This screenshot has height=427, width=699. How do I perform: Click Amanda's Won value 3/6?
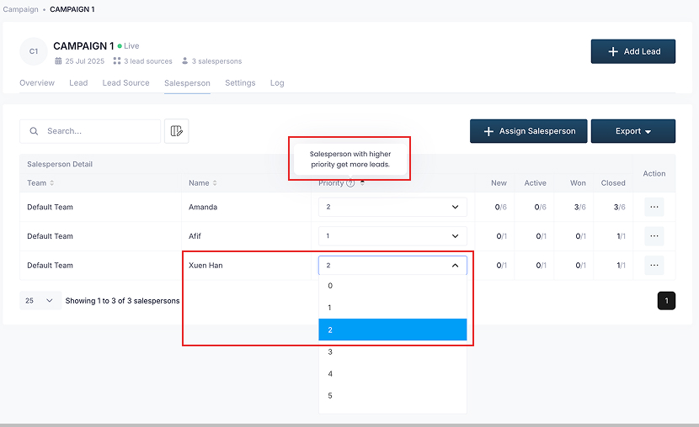pos(580,207)
